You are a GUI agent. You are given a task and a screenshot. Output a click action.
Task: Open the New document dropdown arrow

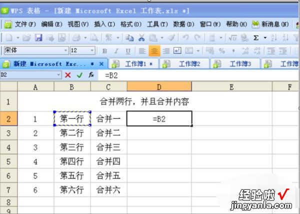[x=18, y=38]
